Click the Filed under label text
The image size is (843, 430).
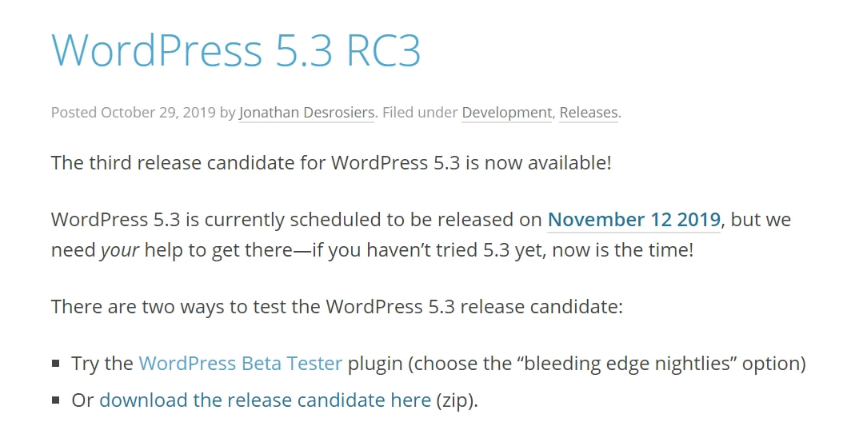420,113
